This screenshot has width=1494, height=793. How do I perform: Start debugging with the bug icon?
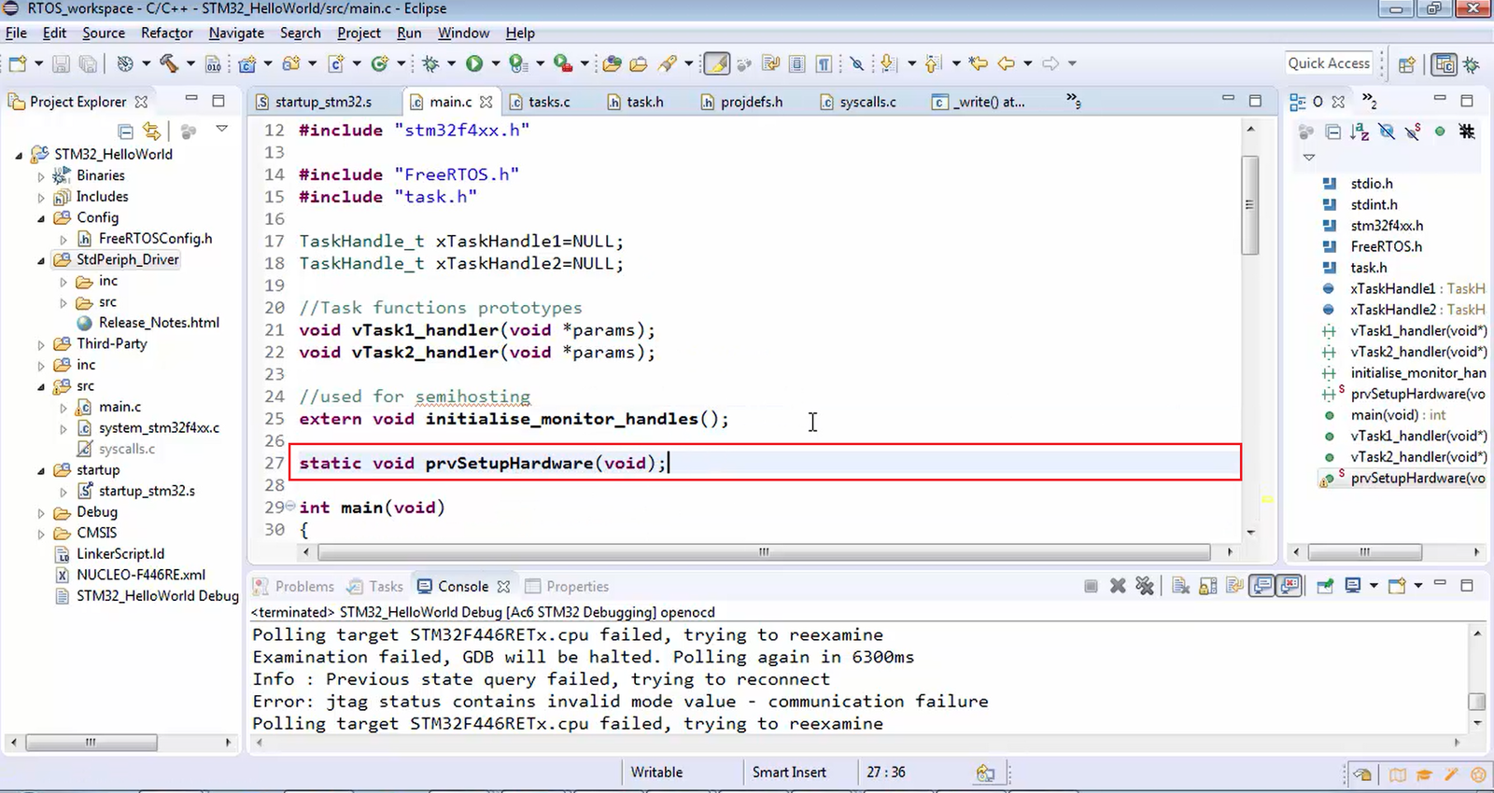point(430,63)
